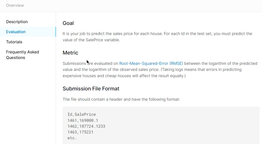
Task: Select the Evaluation sidebar item
Action: pos(16,32)
